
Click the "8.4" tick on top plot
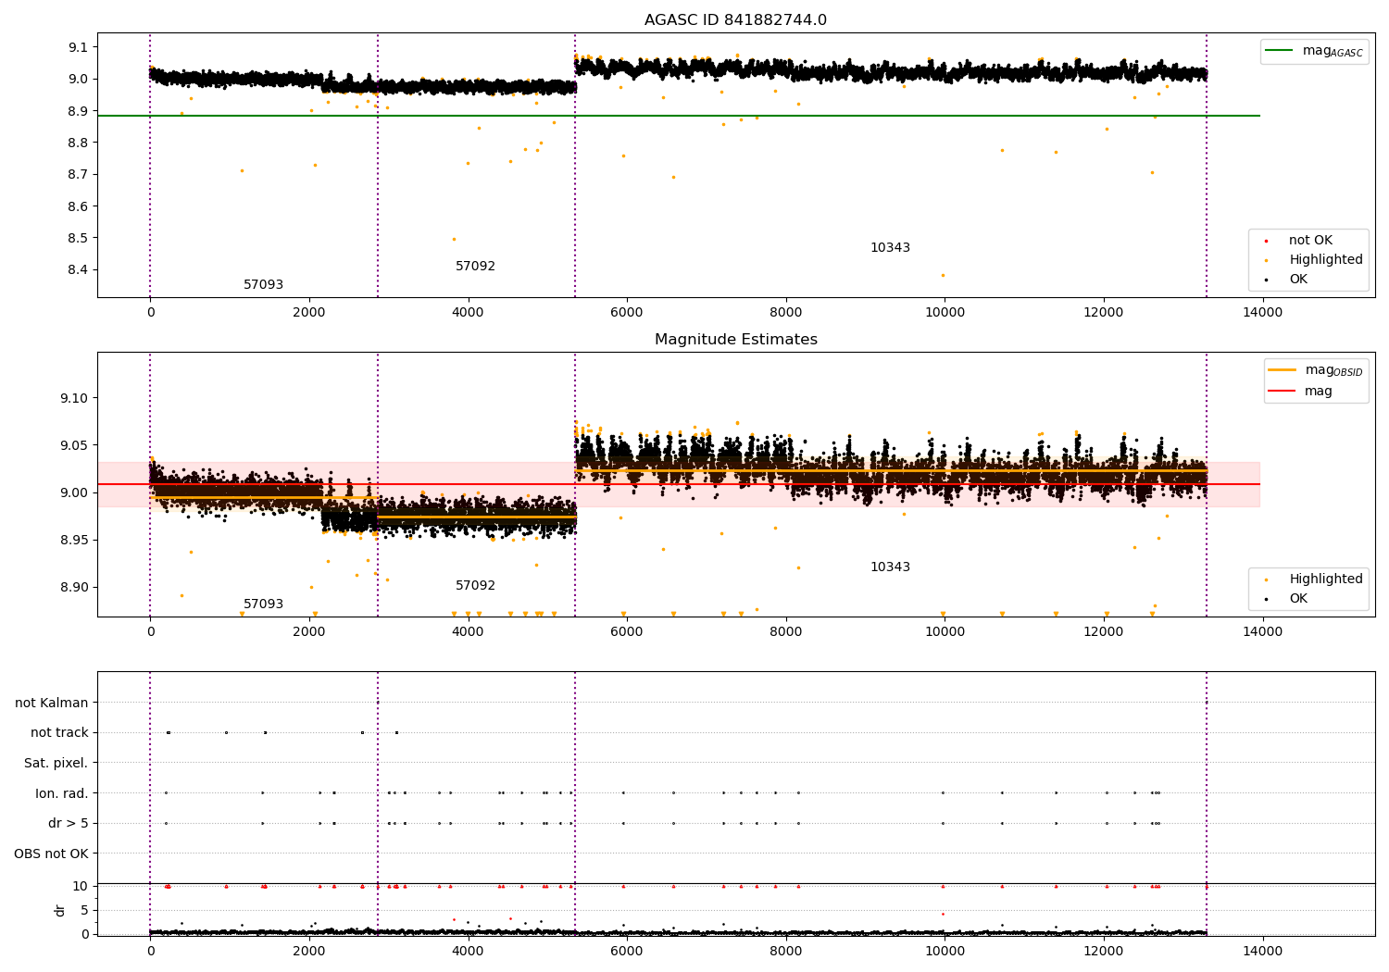79,270
